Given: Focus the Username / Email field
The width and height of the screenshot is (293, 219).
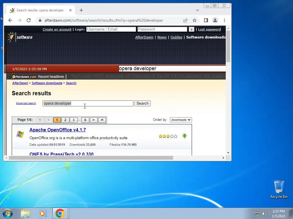Looking at the screenshot, I should (x=111, y=29).
